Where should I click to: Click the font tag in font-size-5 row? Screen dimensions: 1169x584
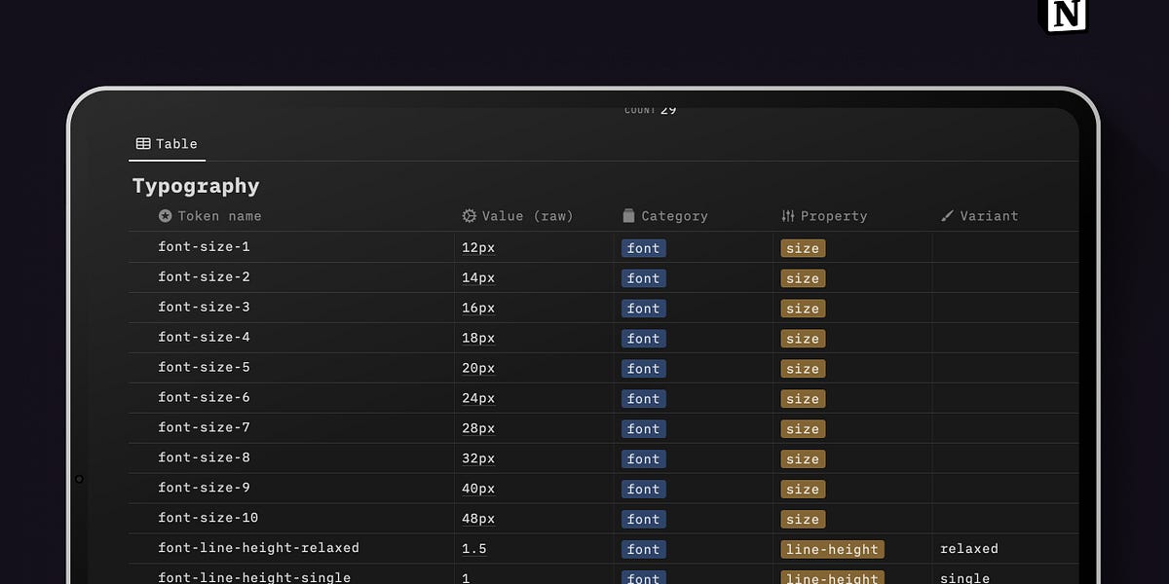(x=644, y=369)
